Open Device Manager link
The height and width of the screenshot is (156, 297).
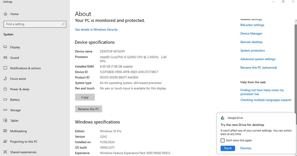pos(251,34)
